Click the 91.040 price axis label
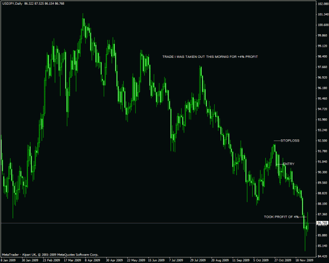 point(323,161)
